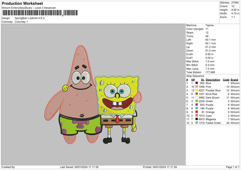This screenshot has height=170, width=241.
Task: Click the SpongeBob and Patrick design preview
Action: click(93, 95)
